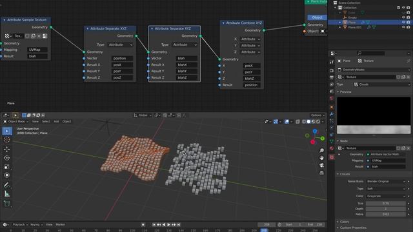Toggle X-ray mode in viewport header
This screenshot has height=232, width=413.
tap(297, 122)
